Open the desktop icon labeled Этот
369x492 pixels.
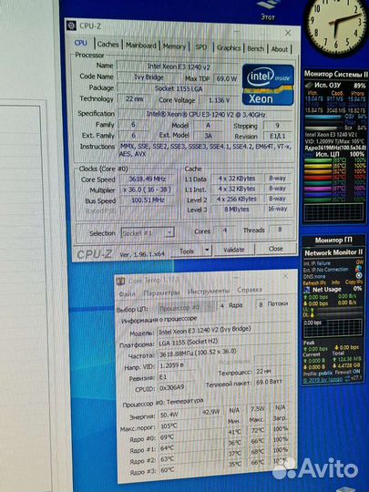pos(267,10)
